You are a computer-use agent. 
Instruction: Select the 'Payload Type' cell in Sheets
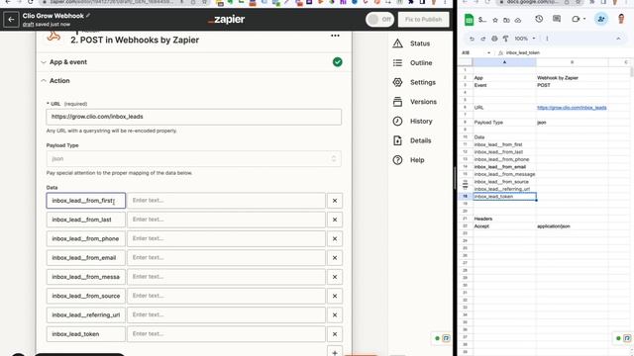click(504, 123)
